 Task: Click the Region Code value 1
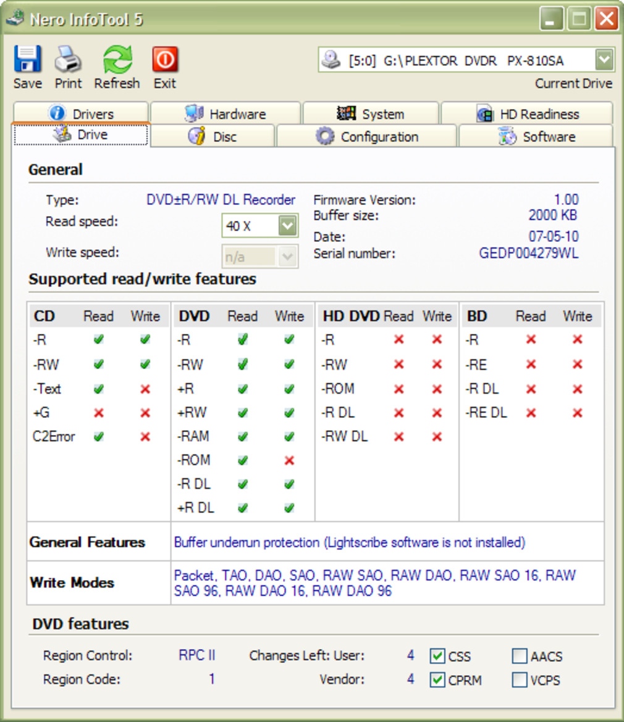[x=211, y=679]
